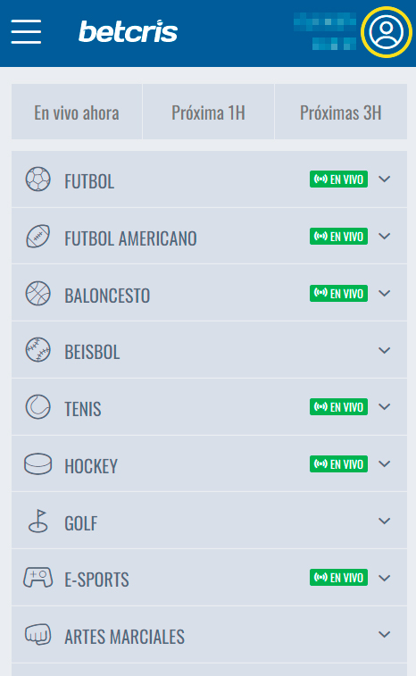Go to home via betcris logo

tap(128, 31)
